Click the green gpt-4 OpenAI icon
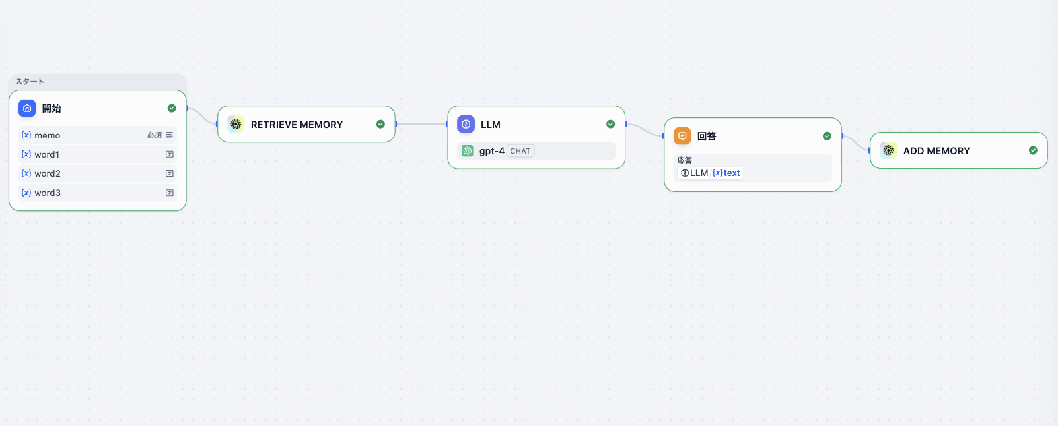The height and width of the screenshot is (426, 1058). pyautogui.click(x=468, y=151)
